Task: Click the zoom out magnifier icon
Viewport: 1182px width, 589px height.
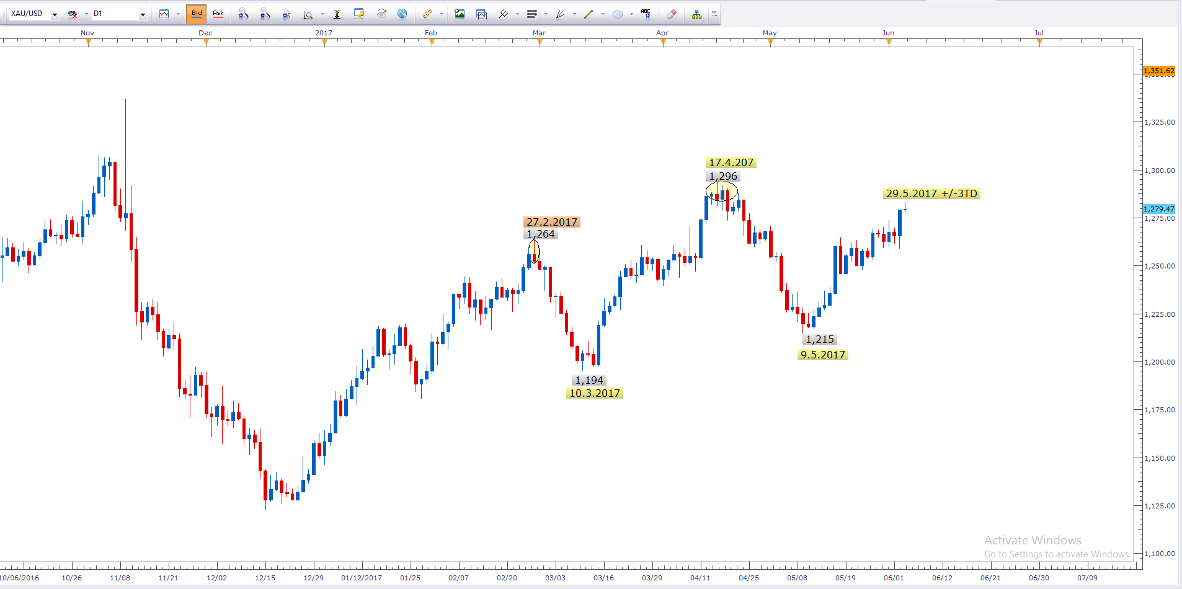Action: click(265, 14)
